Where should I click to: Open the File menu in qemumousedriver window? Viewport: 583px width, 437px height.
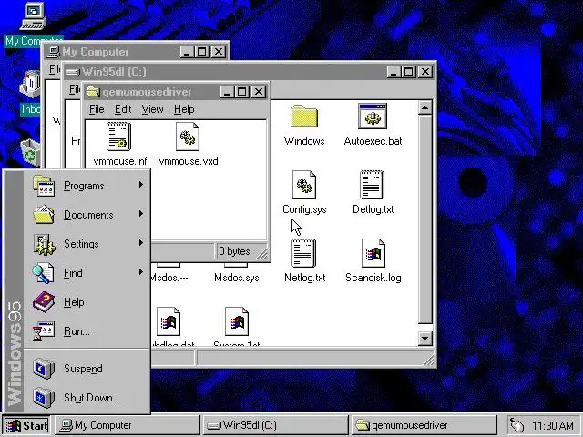(97, 109)
